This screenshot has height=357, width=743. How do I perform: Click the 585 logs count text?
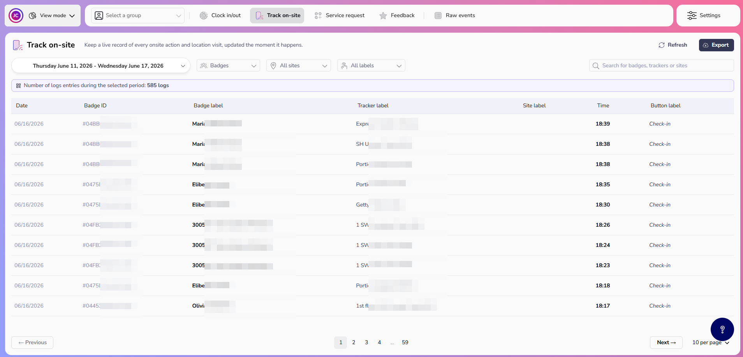click(158, 86)
